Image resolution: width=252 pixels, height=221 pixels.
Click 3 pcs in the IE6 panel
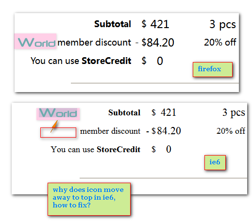[234, 113]
